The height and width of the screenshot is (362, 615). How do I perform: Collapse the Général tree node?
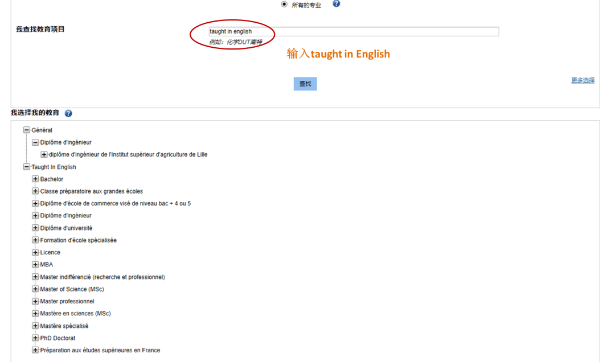click(x=26, y=130)
